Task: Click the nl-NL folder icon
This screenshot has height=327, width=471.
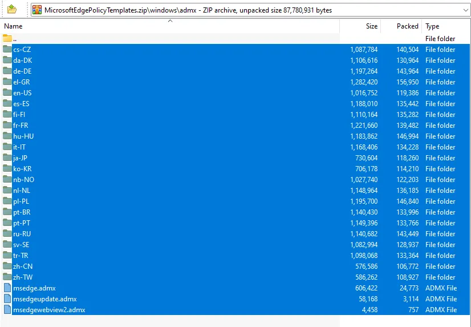Action: point(7,190)
